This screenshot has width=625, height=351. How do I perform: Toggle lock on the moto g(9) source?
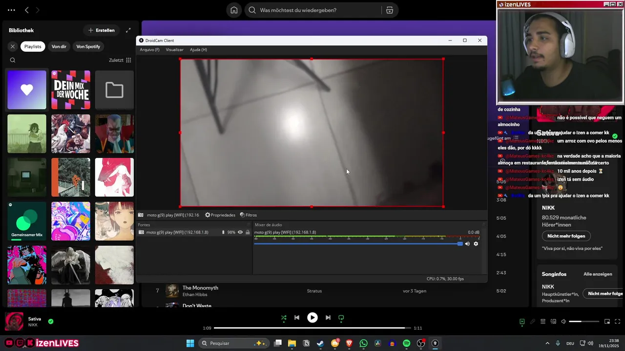248,233
